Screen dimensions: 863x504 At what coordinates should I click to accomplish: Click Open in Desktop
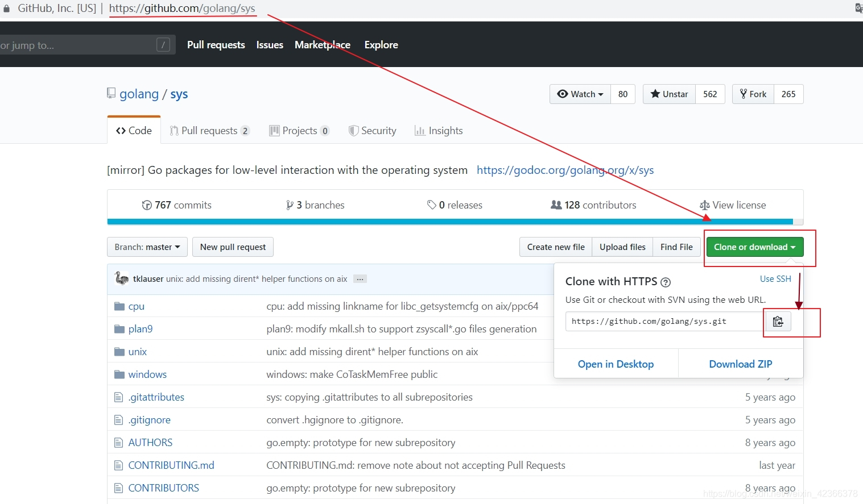[616, 364]
